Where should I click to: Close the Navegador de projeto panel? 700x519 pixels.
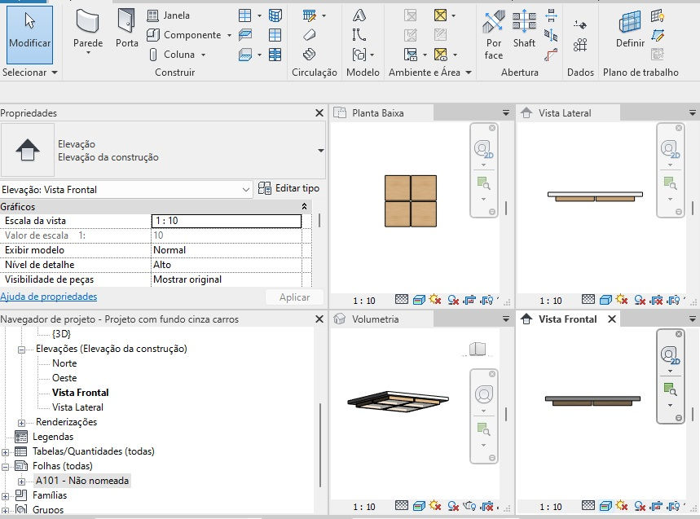pos(319,319)
